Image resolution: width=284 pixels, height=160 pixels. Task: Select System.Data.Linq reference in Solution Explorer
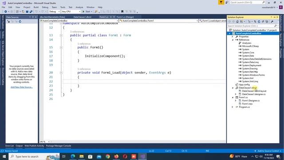[x=250, y=62]
